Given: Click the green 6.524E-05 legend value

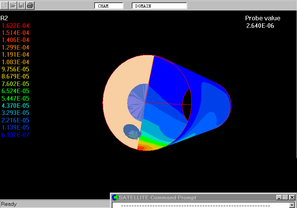Looking at the screenshot, I should pyautogui.click(x=15, y=91).
